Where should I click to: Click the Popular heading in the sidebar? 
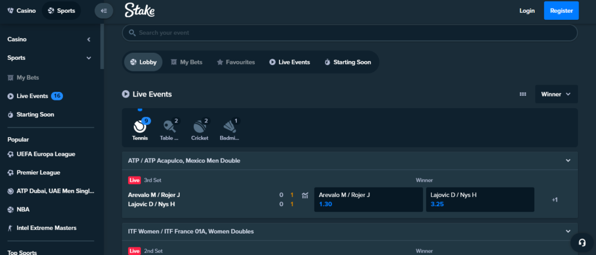[x=18, y=139]
